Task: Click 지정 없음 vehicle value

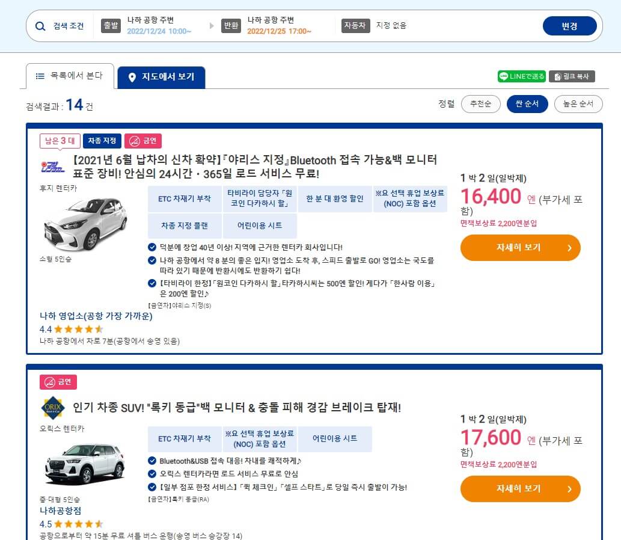Action: click(x=391, y=25)
